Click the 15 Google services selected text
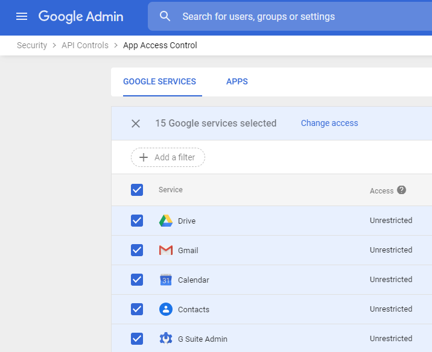The width and height of the screenshot is (432, 352). coord(216,124)
